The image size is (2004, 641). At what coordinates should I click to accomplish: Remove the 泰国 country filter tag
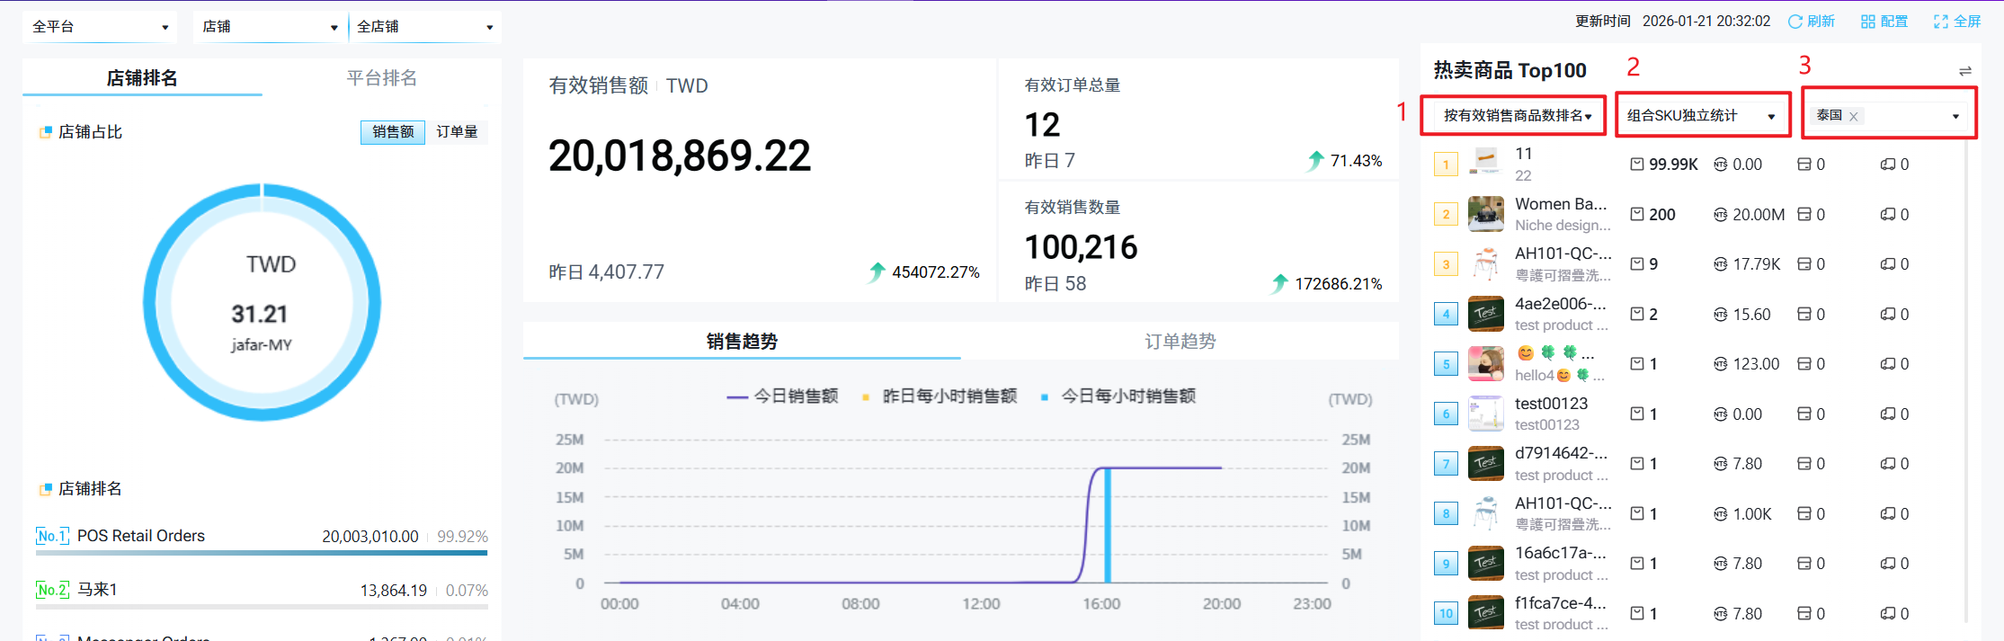pos(1854,116)
